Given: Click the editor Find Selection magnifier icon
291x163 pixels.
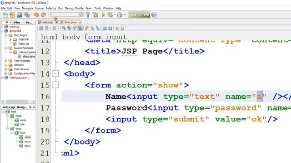Looking at the screenshot, I should pos(64,28).
